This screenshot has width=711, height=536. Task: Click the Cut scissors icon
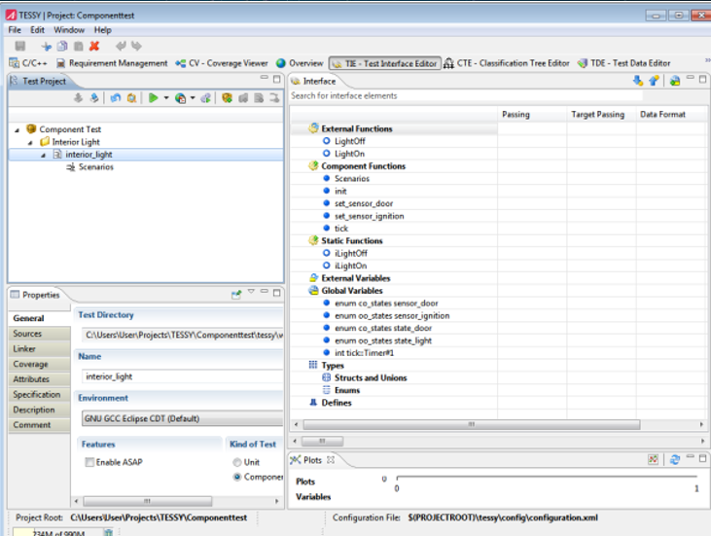47,46
